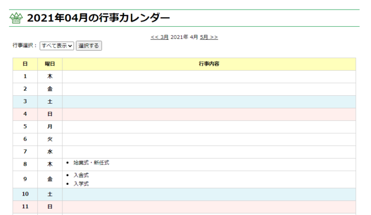Click the 行事選択： label

(25, 45)
